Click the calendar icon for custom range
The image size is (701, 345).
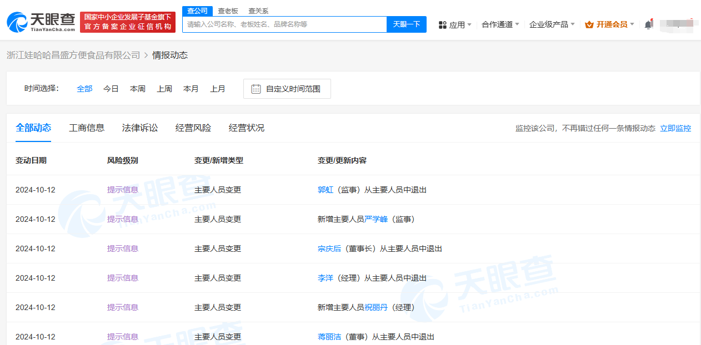click(x=256, y=89)
